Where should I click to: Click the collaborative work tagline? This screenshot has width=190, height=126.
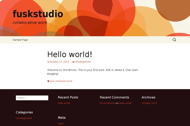[30, 23]
